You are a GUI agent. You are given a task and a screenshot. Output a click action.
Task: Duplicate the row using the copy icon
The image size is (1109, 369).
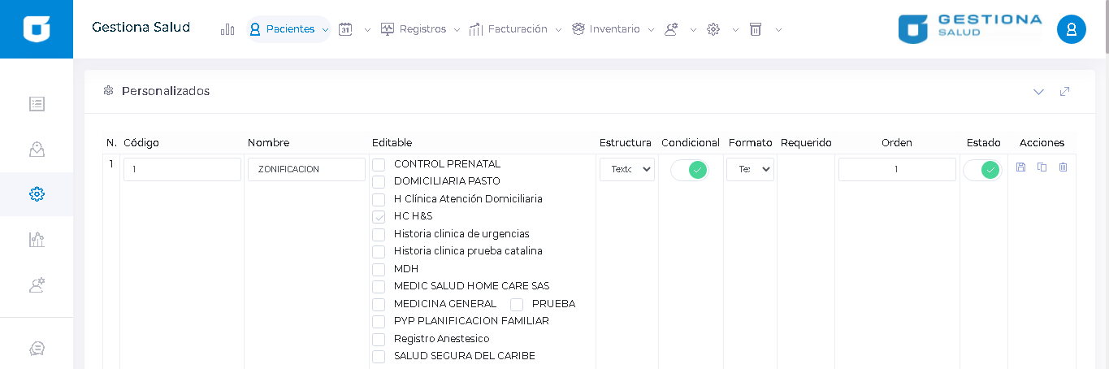point(1042,167)
